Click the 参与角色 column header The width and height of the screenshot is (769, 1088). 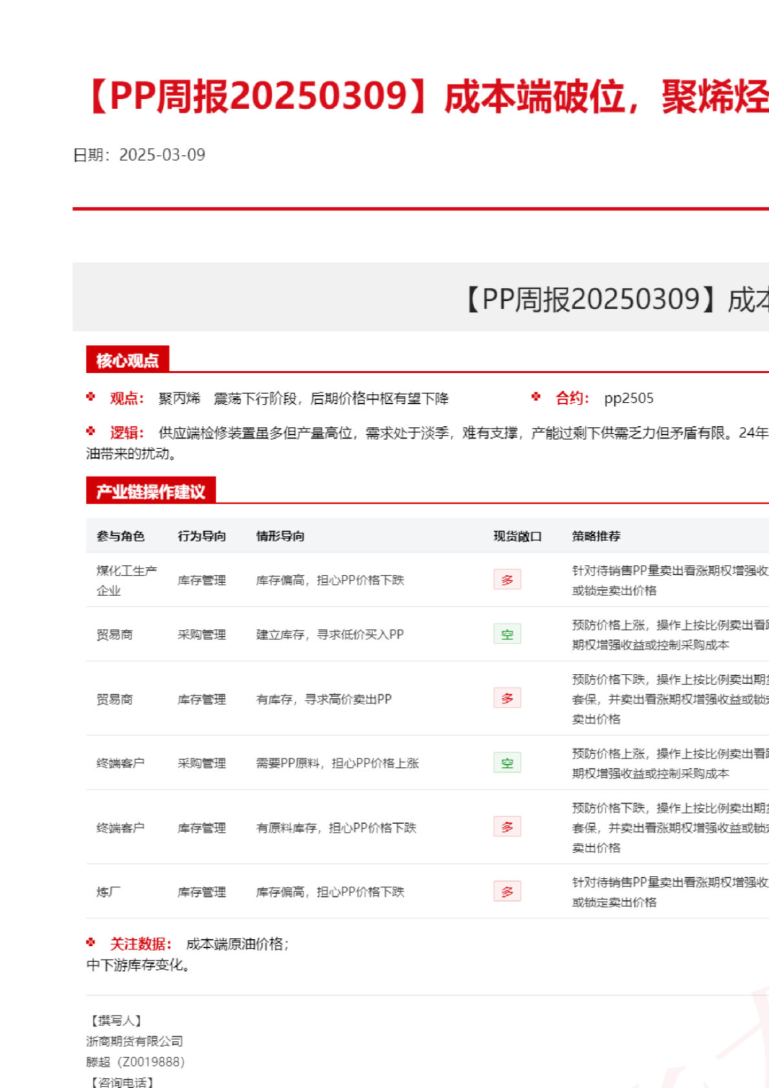click(x=120, y=536)
